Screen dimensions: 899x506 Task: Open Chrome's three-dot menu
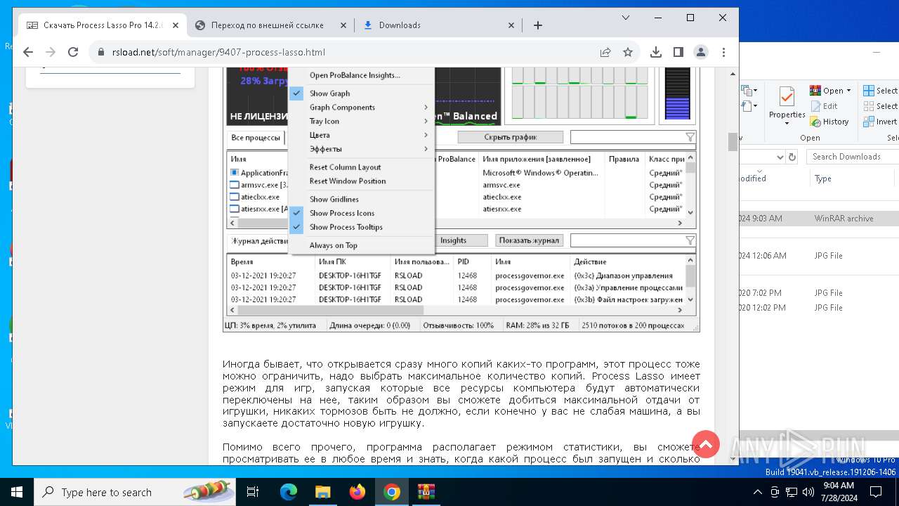click(723, 52)
